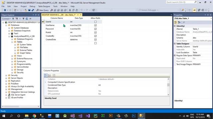Toggle Allow Nulls for the Password column
The height and width of the screenshot is (119, 213).
(x=96, y=29)
